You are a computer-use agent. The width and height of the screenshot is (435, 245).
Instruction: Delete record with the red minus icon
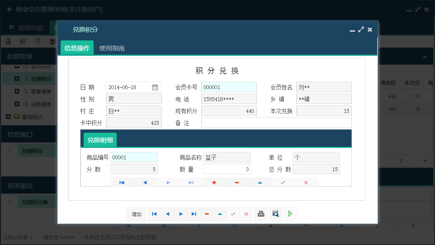click(207, 214)
